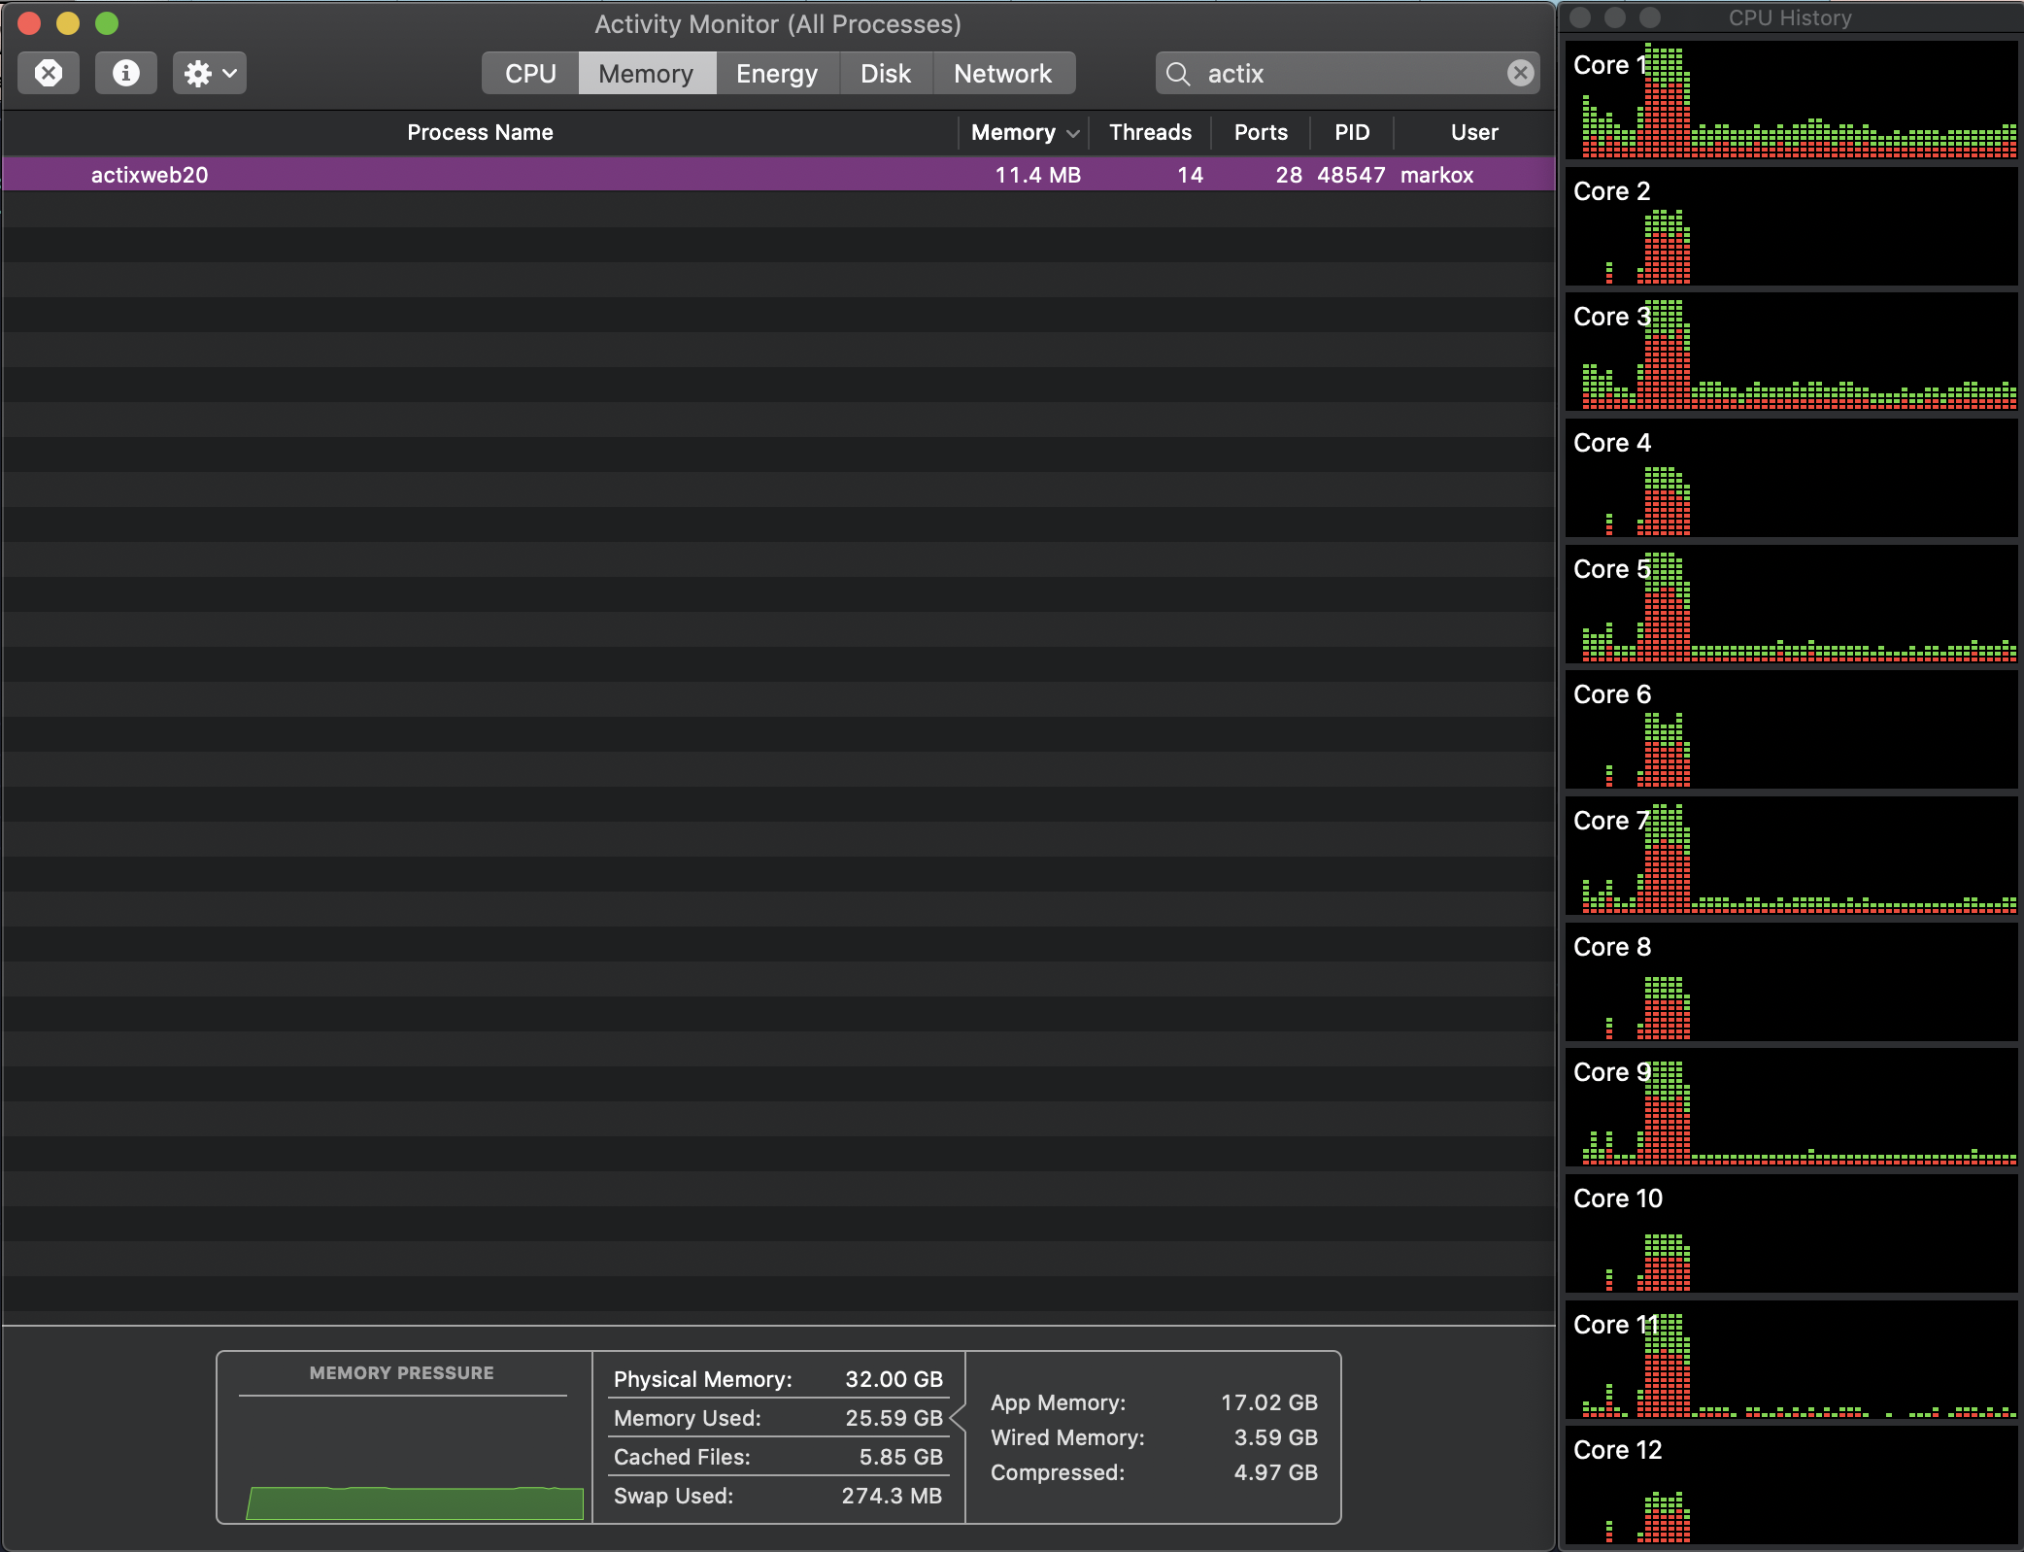Toggle the Memory column sort arrow

coord(1073,133)
